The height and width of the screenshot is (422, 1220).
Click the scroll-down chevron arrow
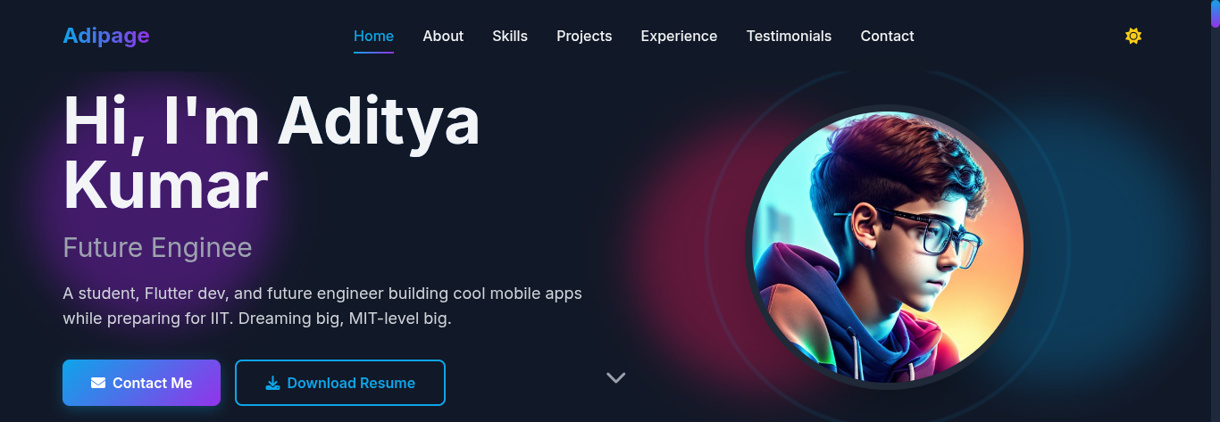tap(616, 377)
